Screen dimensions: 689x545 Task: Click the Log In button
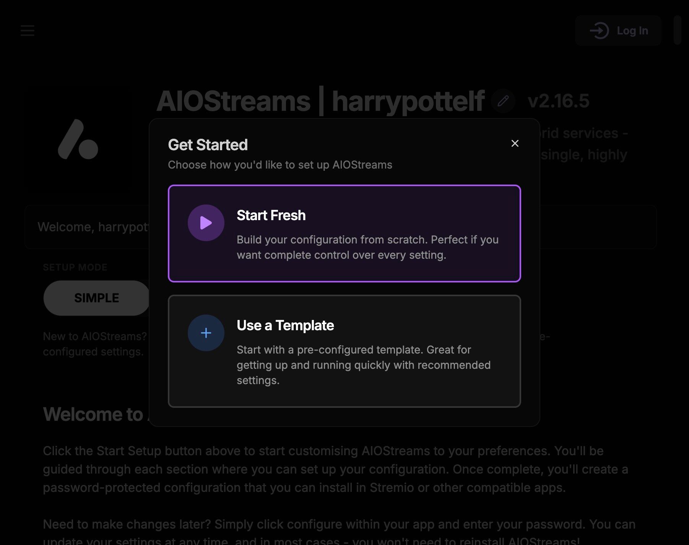618,31
